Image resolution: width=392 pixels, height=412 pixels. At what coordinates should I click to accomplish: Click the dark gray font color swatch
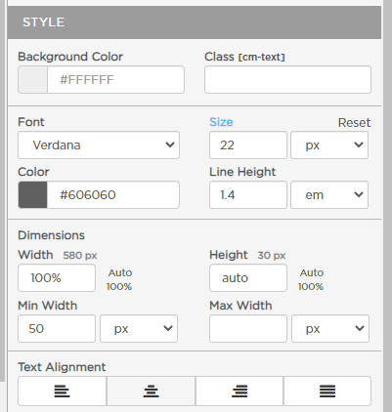33,195
